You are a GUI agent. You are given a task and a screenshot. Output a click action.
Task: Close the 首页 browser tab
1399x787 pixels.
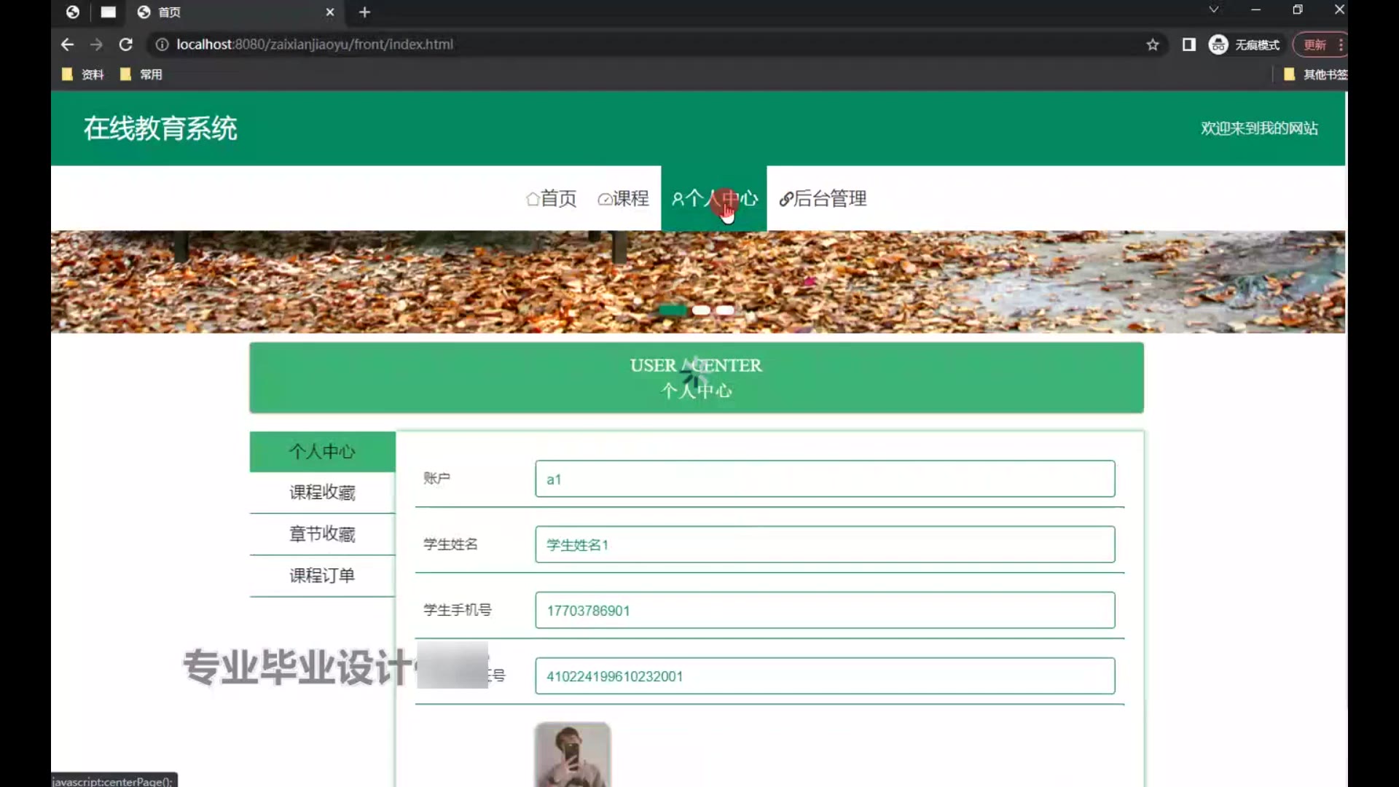(330, 12)
